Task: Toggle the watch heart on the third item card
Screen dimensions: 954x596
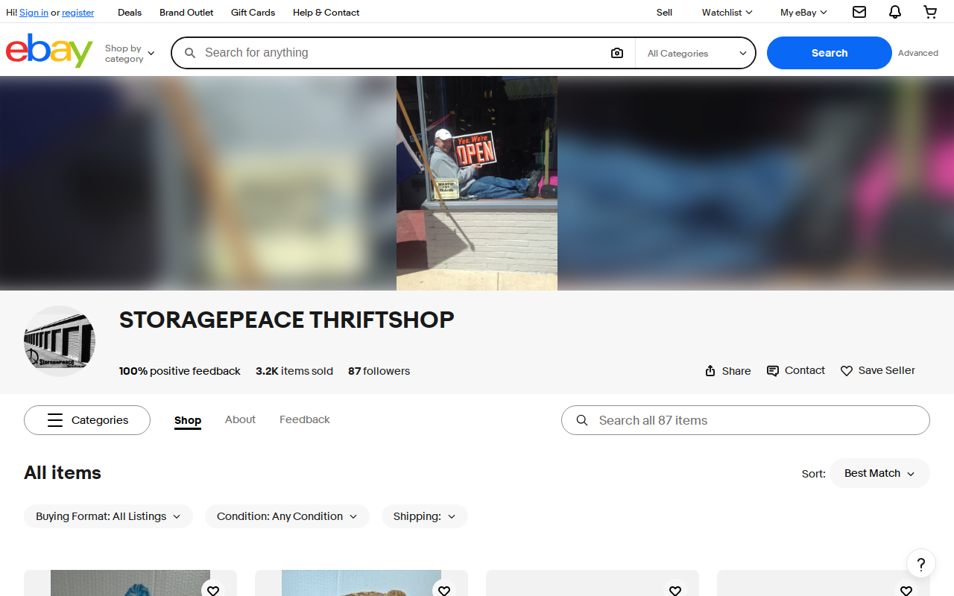Action: tap(675, 590)
